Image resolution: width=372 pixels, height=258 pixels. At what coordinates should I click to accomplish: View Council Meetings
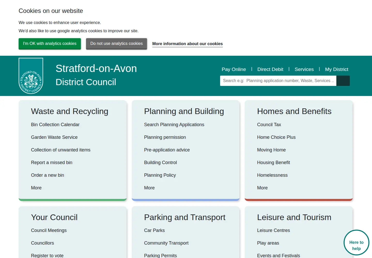(x=49, y=230)
